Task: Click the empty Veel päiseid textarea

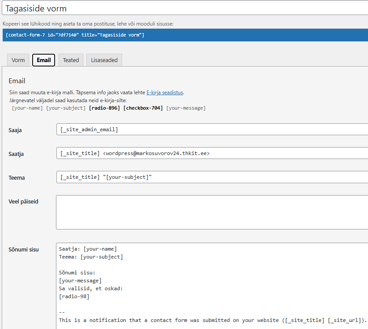Action: coord(212,212)
